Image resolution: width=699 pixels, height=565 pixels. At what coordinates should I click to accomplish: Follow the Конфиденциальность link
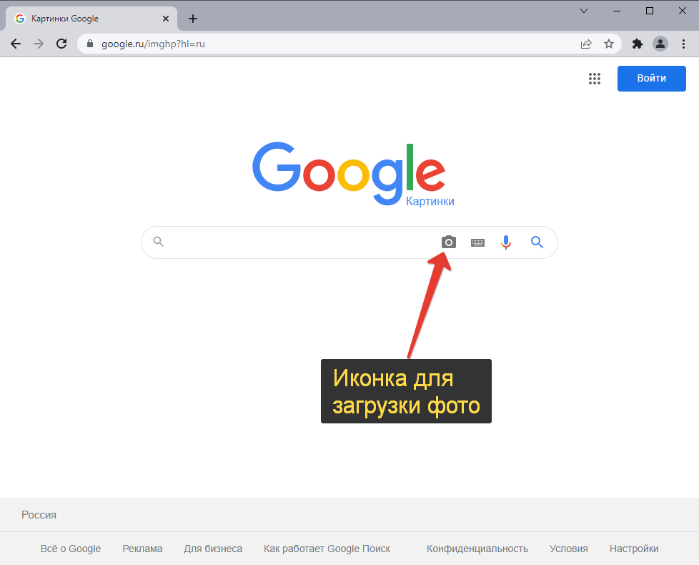click(x=477, y=549)
